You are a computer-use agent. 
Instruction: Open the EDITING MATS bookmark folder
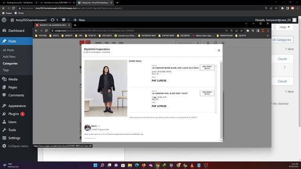click(x=166, y=36)
